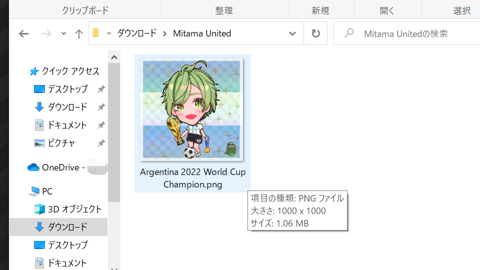Click the PC computer icon
Image resolution: width=480 pixels, height=270 pixels.
(x=34, y=191)
